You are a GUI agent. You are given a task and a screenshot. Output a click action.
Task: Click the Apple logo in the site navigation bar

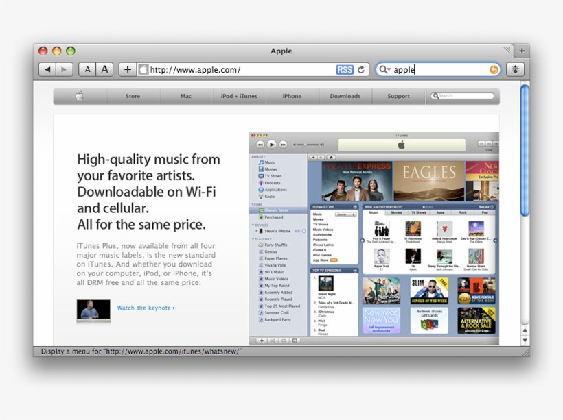point(80,96)
